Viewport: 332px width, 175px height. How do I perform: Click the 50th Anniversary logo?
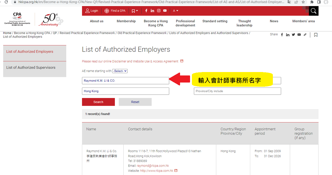tap(51, 20)
